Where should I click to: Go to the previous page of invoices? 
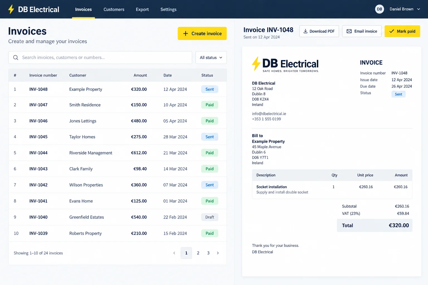[174, 253]
